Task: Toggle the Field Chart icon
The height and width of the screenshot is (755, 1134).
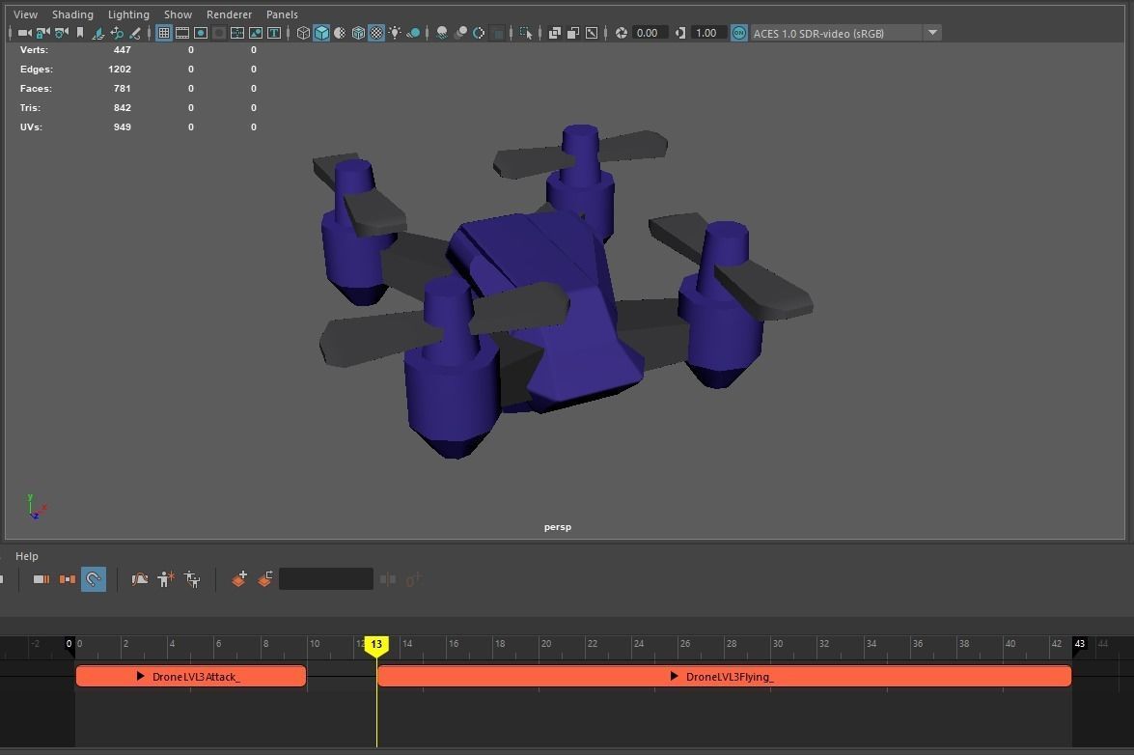Action: [237, 33]
